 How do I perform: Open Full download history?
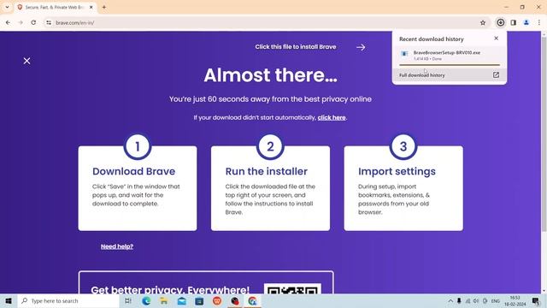tap(450, 75)
